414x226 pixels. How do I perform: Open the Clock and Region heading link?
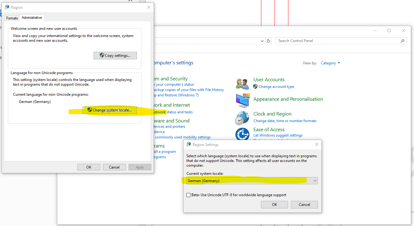click(x=272, y=114)
